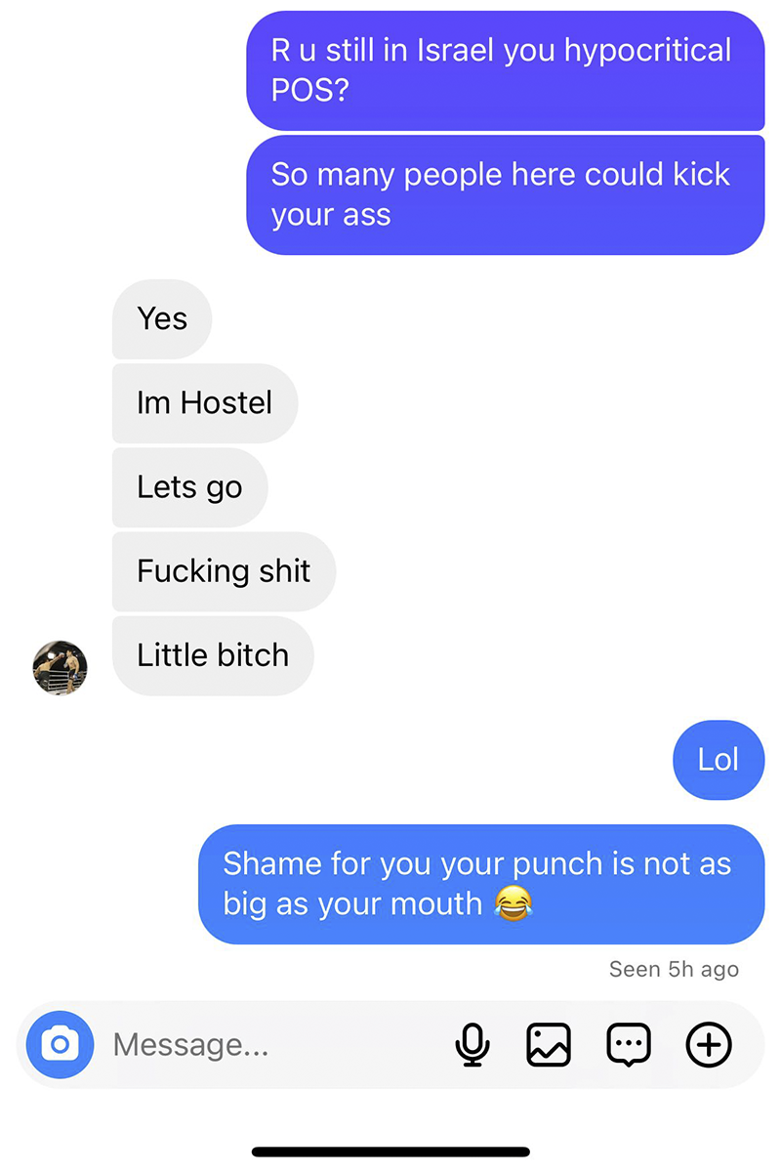Open sender's boxing profile picture
The width and height of the screenshot is (781, 1173).
pos(61,668)
